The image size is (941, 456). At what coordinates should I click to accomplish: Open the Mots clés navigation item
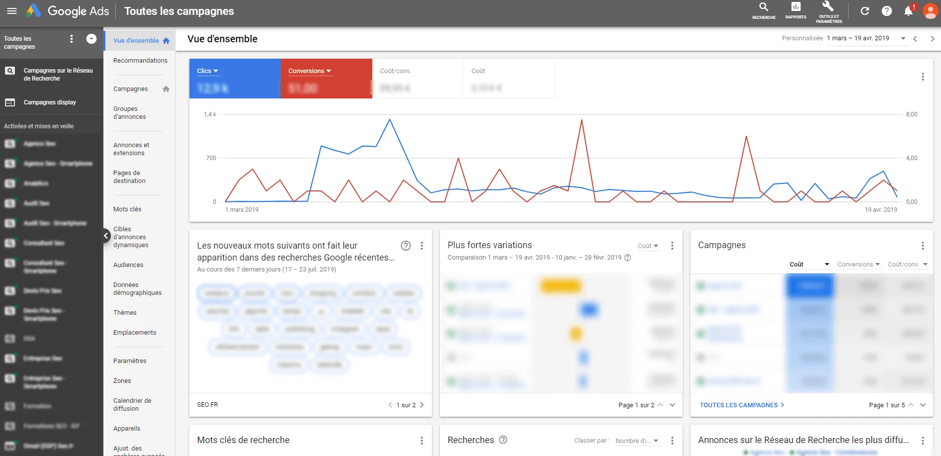(127, 209)
